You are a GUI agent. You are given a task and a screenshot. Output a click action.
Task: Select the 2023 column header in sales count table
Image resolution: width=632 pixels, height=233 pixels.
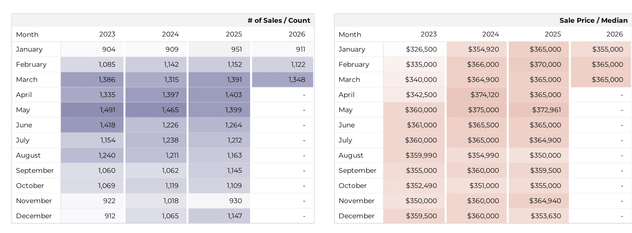(x=107, y=34)
